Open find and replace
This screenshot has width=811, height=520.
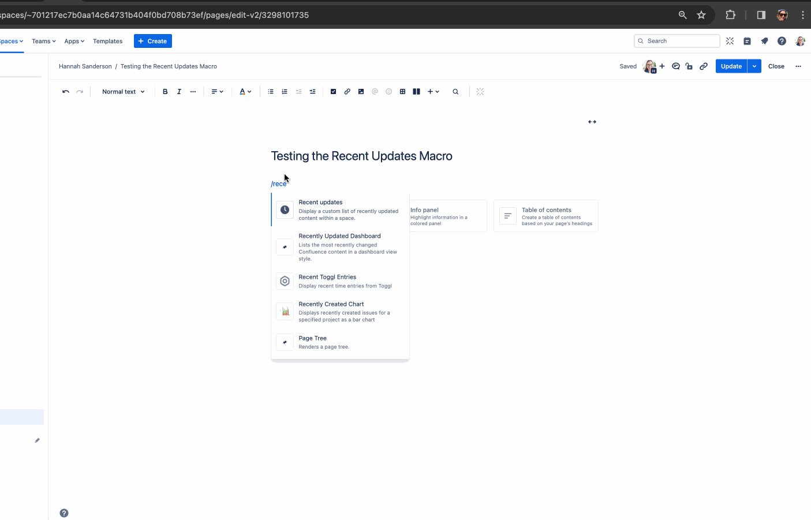(x=455, y=92)
